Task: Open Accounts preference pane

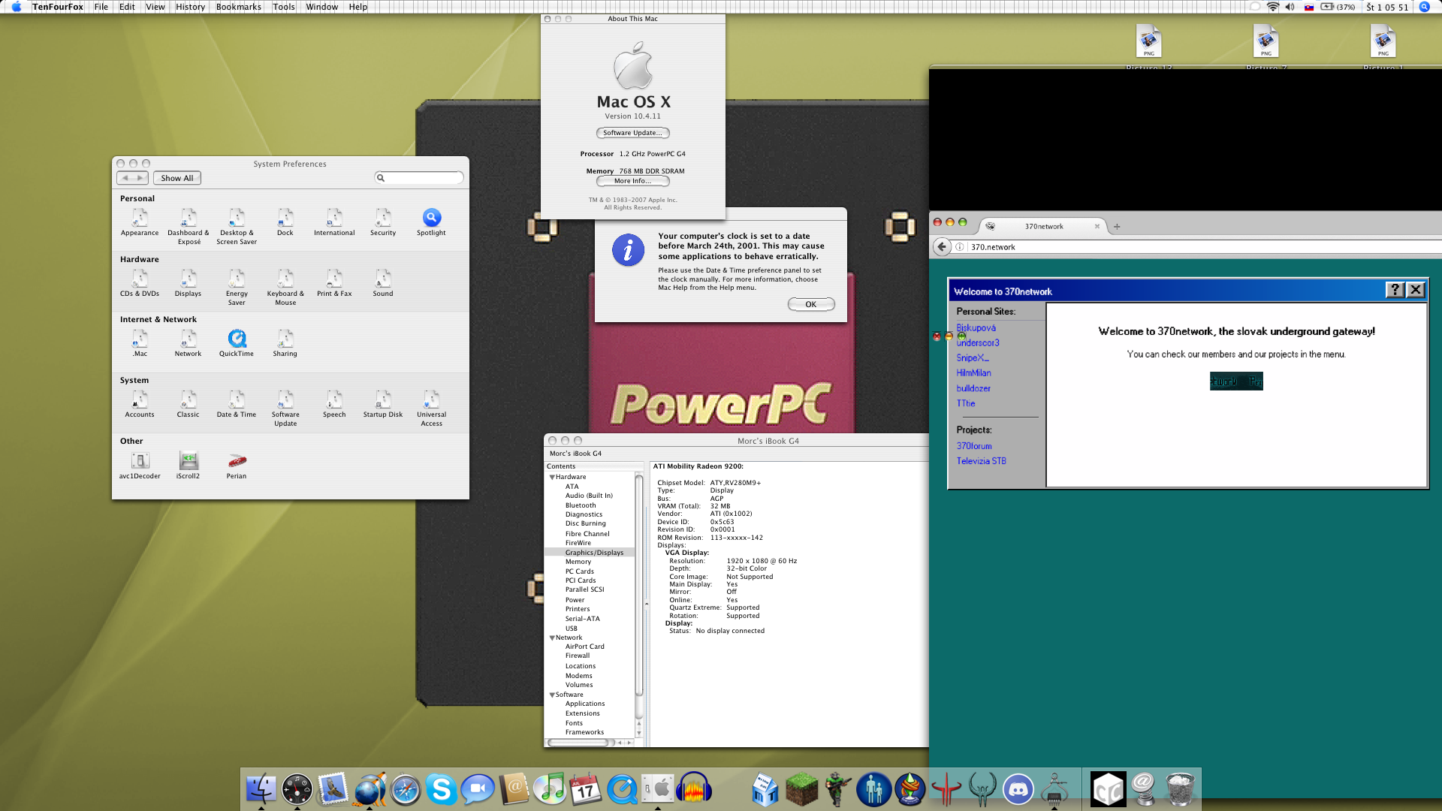Action: tap(140, 404)
